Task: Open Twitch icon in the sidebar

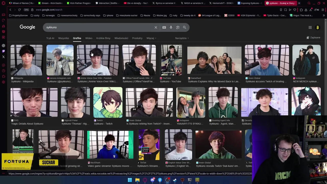Action: pos(3,51)
